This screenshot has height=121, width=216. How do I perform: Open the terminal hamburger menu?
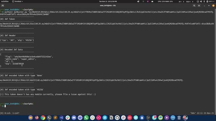(x=199, y=6)
